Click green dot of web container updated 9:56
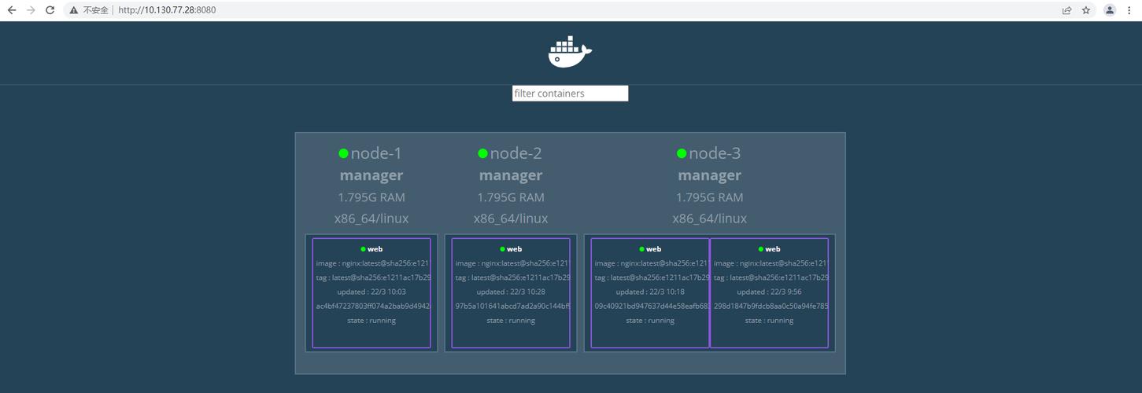This screenshot has width=1142, height=393. [761, 249]
